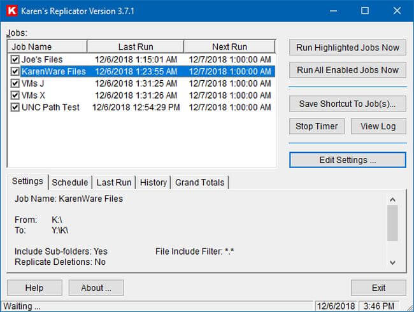Disable the VMs J job checkbox
414x312 pixels.
pyautogui.click(x=15, y=83)
